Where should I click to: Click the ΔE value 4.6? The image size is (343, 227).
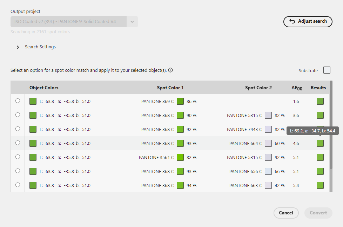click(x=296, y=143)
